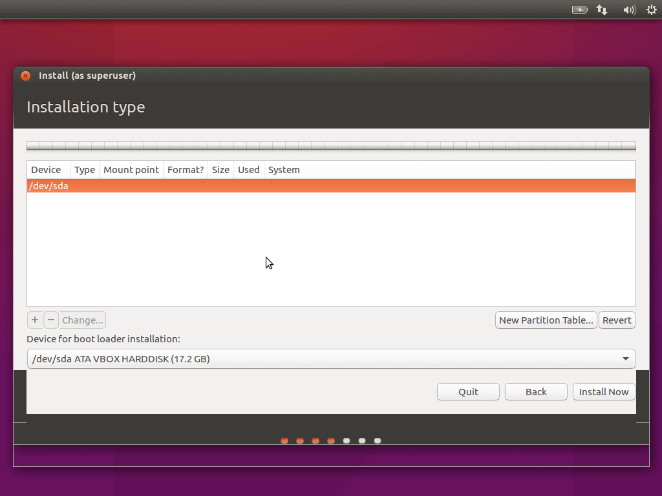Open the sound volume indicator

coord(629,10)
